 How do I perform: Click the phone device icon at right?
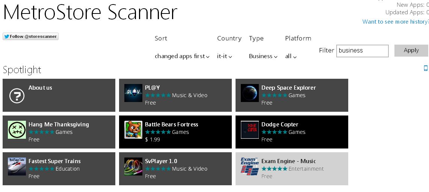426,68
